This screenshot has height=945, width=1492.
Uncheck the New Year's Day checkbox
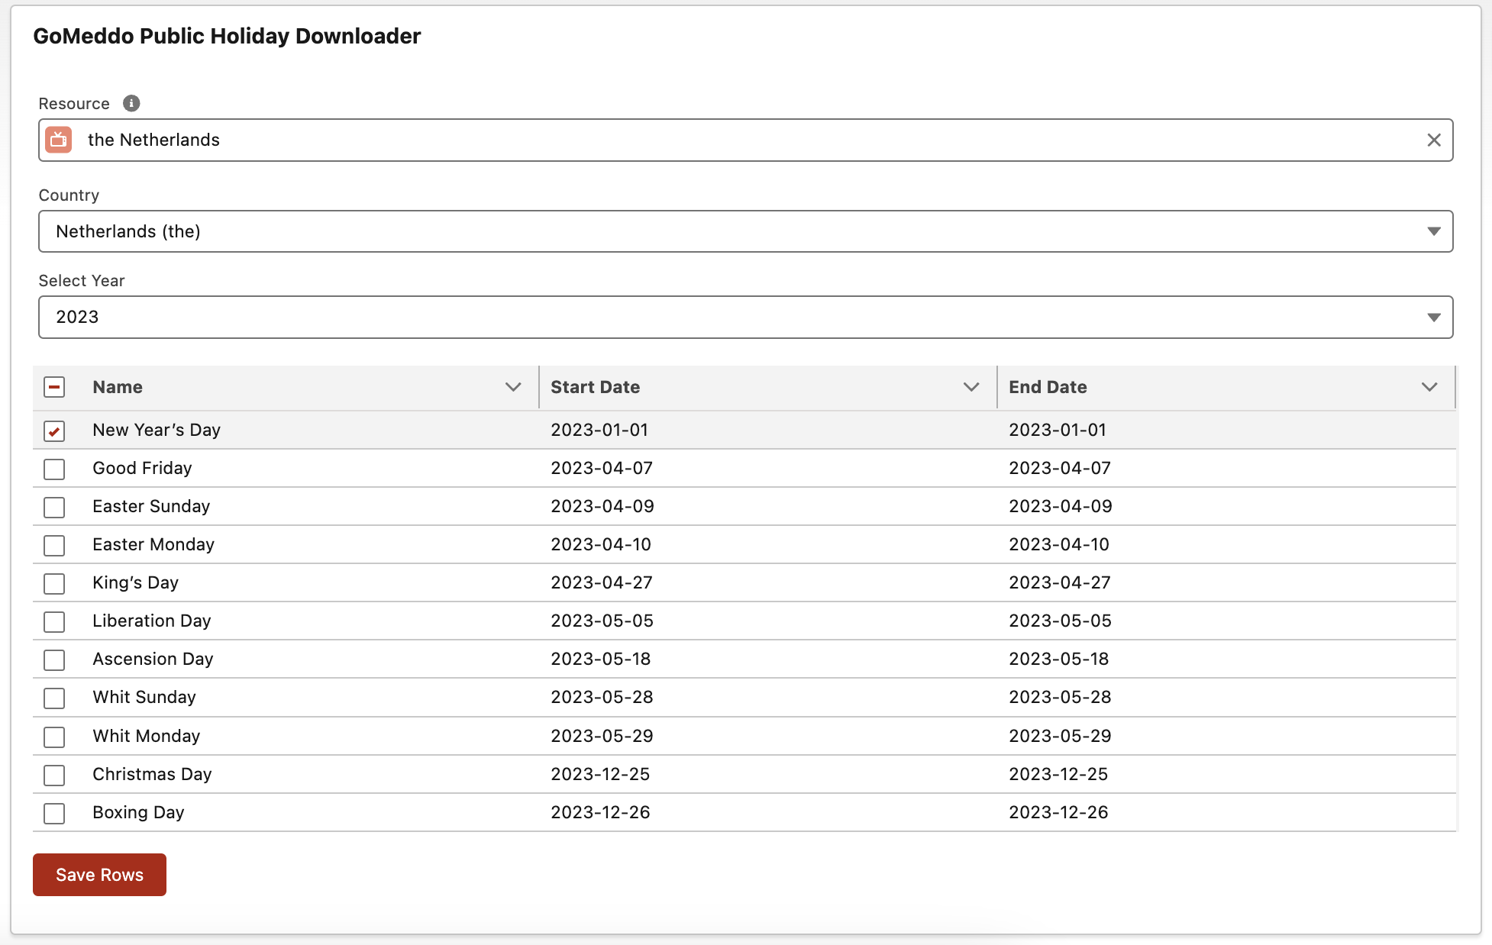pyautogui.click(x=54, y=431)
